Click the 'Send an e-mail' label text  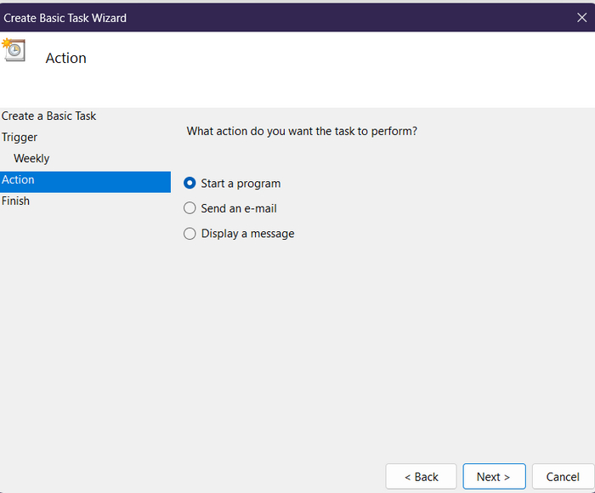click(x=239, y=208)
